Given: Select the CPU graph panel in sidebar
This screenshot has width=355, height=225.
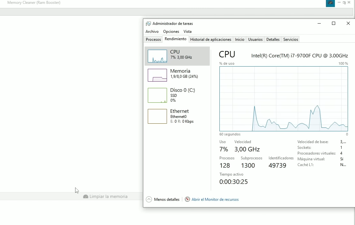Looking at the screenshot, I should point(177,56).
